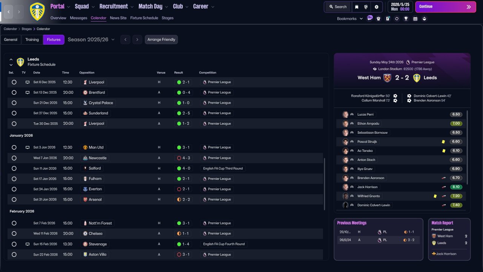Go forward with the right arrow button

19,12
